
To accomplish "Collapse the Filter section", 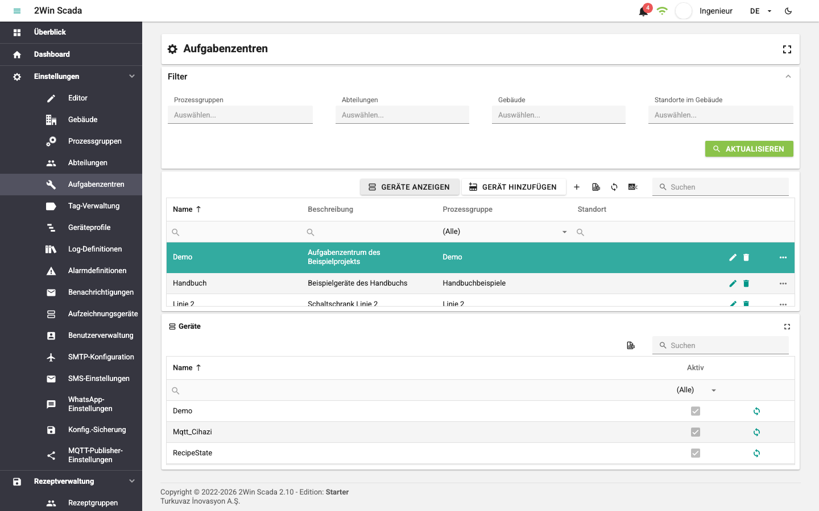I will click(x=788, y=77).
